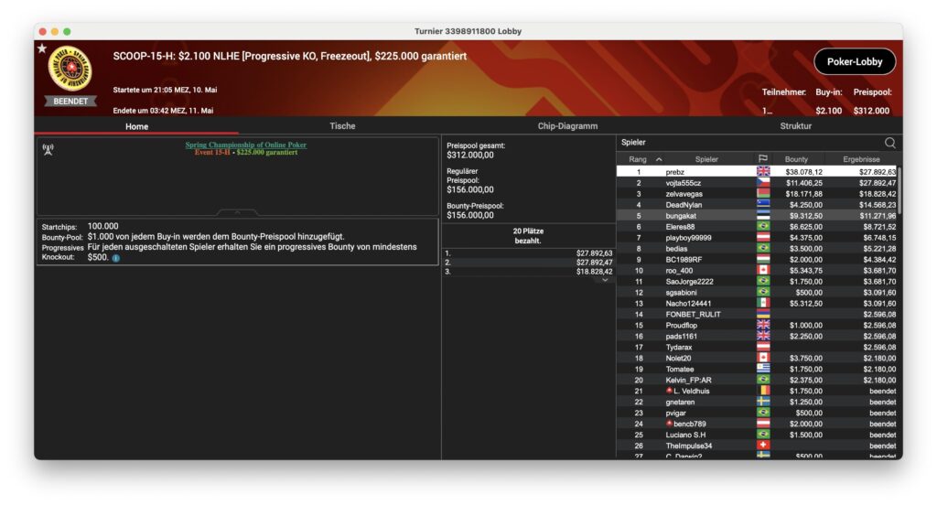937x505 pixels.
Task: Click red spade badge next to bencb789
Action: coord(669,424)
